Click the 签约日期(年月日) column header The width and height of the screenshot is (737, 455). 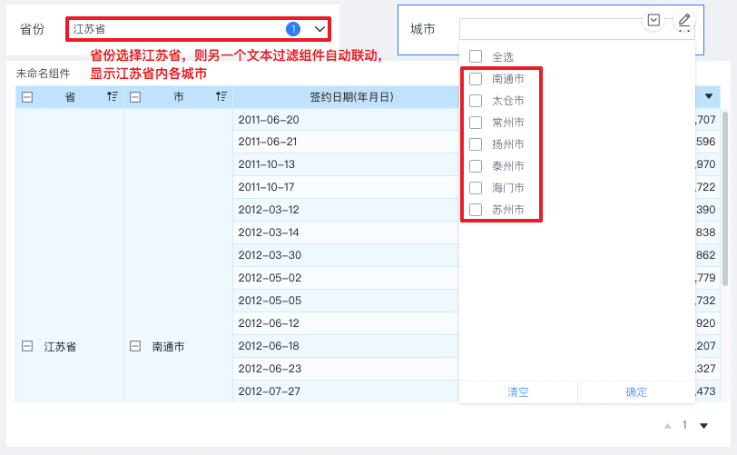click(x=351, y=97)
